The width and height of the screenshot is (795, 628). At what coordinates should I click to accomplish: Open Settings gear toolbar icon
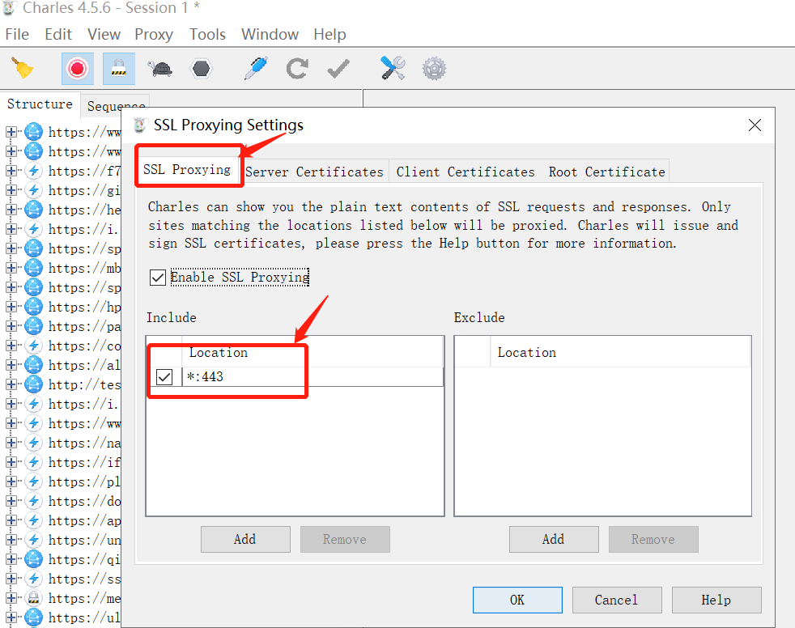pyautogui.click(x=435, y=69)
